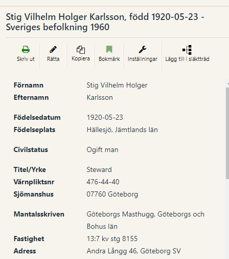
Task: Click Lägg till i släktträd text
Action: pyautogui.click(x=187, y=59)
